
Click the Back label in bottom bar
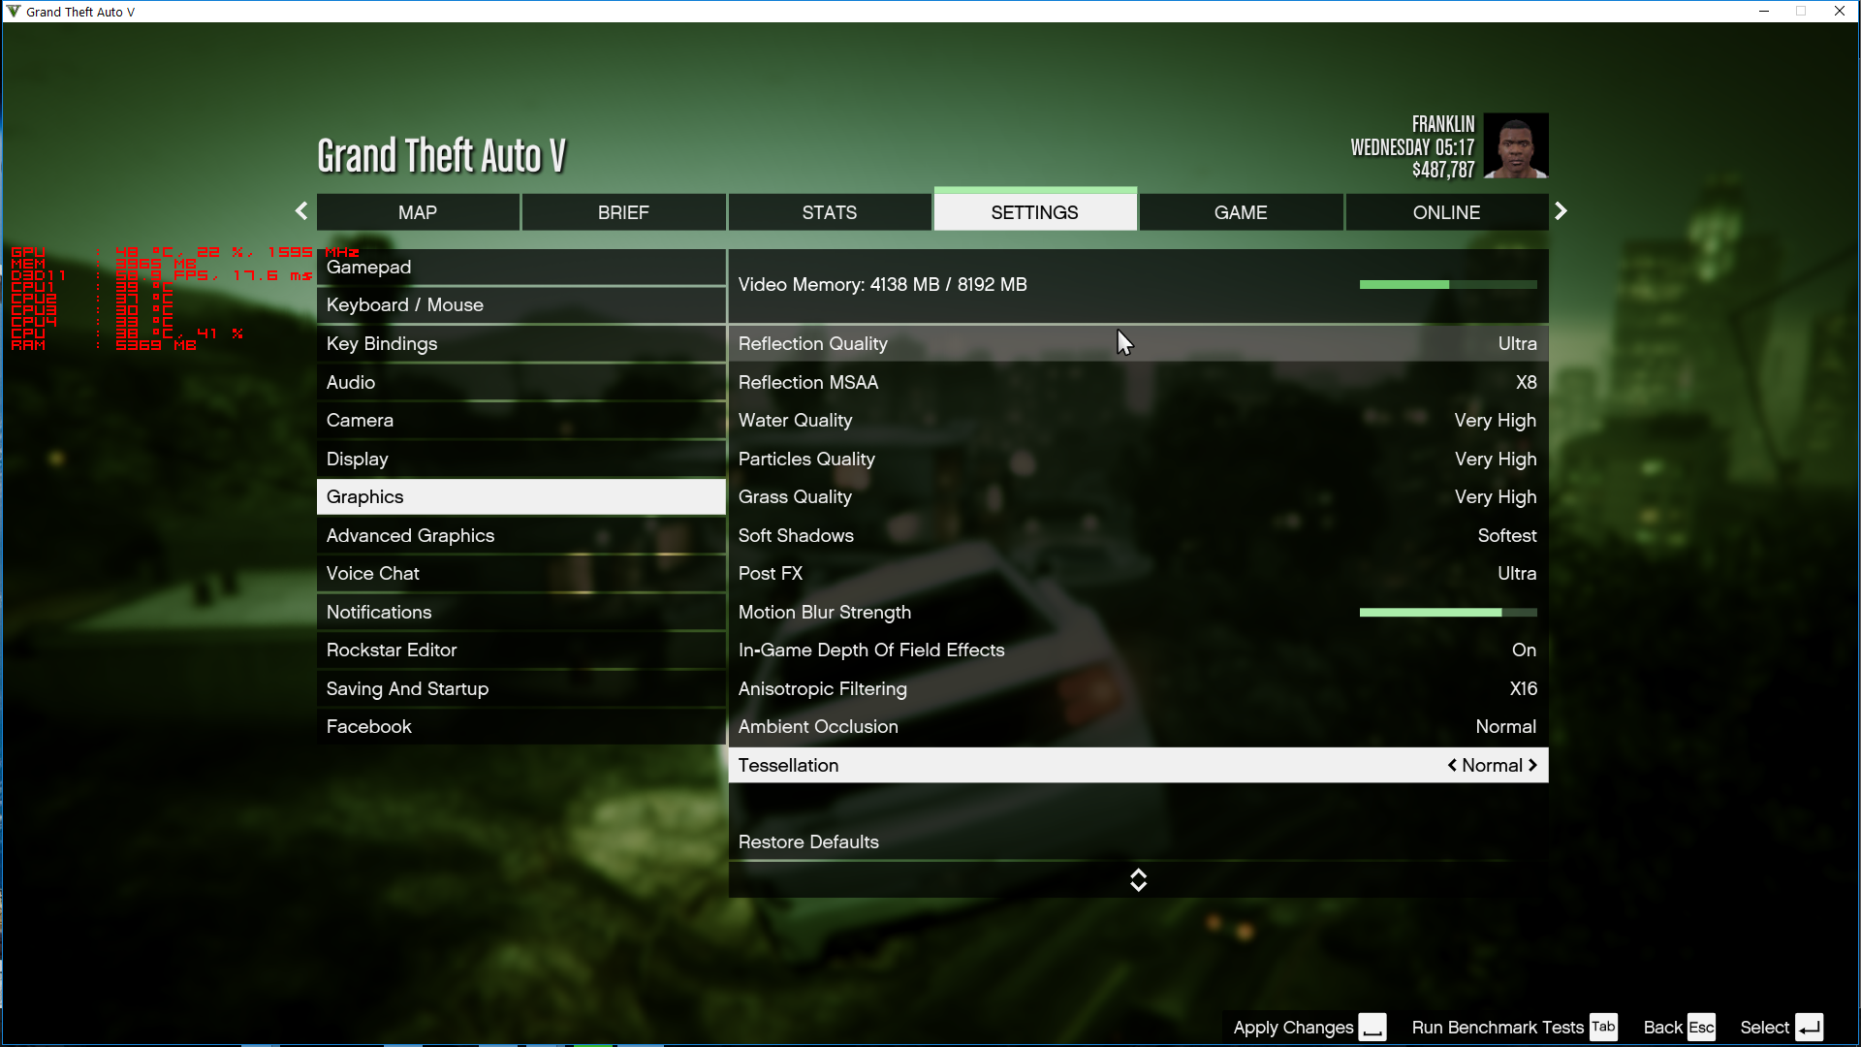tap(1662, 1028)
